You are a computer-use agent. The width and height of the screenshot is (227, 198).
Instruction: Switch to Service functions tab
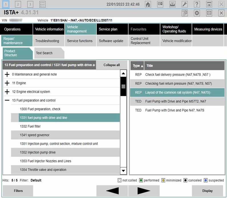pos(81,41)
